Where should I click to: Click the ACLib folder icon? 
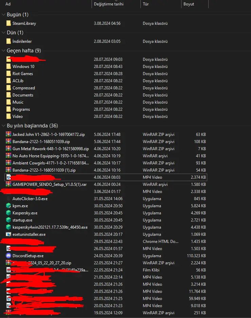click(x=8, y=81)
